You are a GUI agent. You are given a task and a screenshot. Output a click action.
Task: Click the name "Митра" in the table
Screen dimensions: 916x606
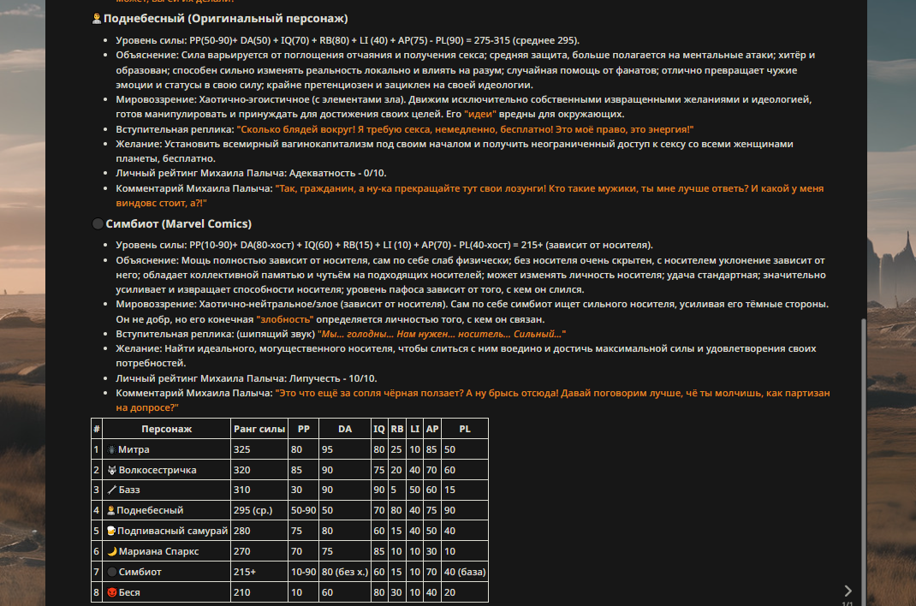coord(134,449)
